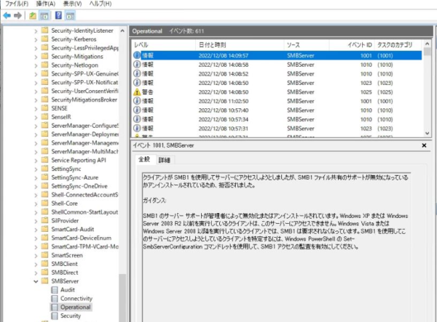This screenshot has width=437, height=322.
Task: Click the tree pane scroll up arrow
Action: (122, 31)
